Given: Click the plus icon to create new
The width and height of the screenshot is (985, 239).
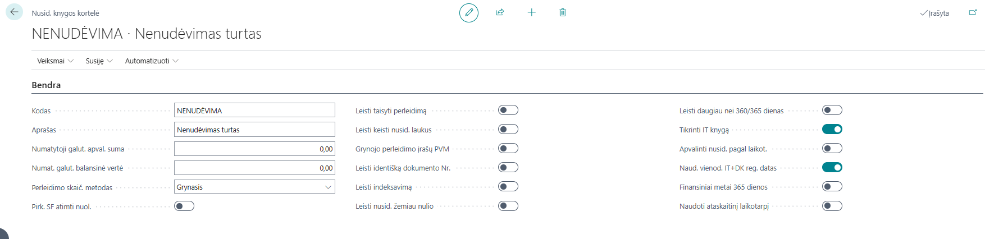Looking at the screenshot, I should (x=532, y=12).
